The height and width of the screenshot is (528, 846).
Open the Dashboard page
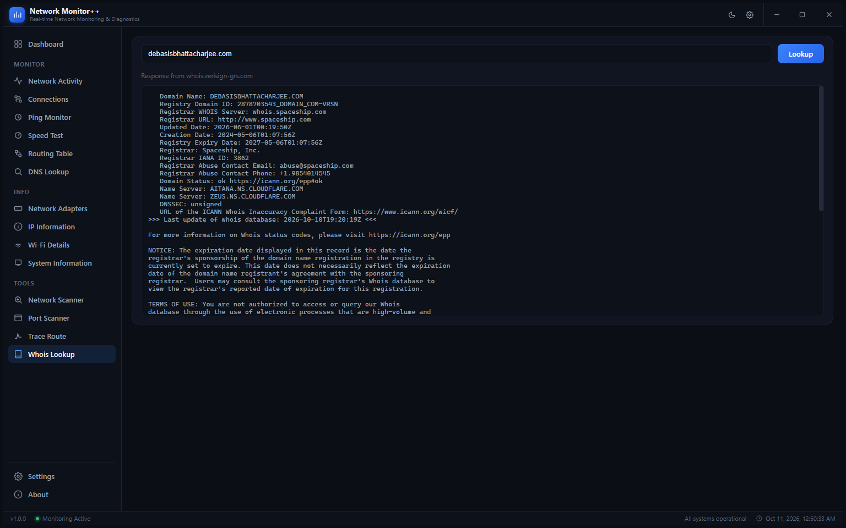tap(62, 44)
